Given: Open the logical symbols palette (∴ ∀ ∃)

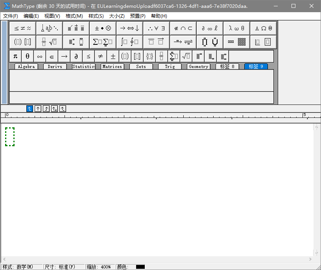Looking at the screenshot, I should coord(157,28).
